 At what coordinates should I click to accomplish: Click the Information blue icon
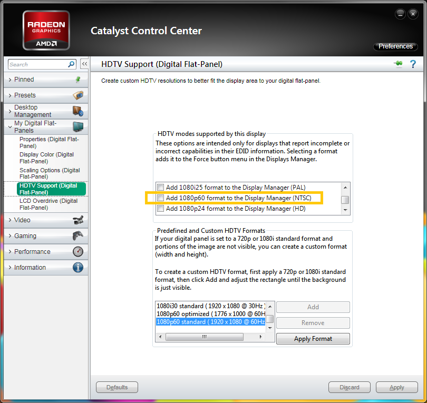click(78, 267)
